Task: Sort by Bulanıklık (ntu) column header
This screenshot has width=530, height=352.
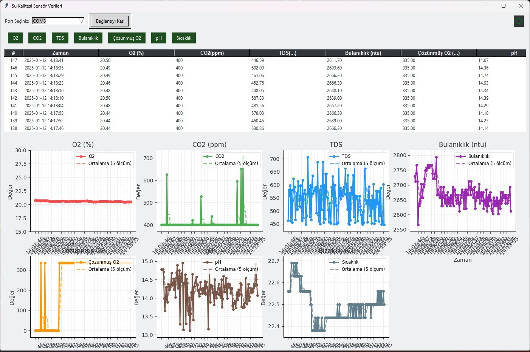Action: click(x=363, y=53)
